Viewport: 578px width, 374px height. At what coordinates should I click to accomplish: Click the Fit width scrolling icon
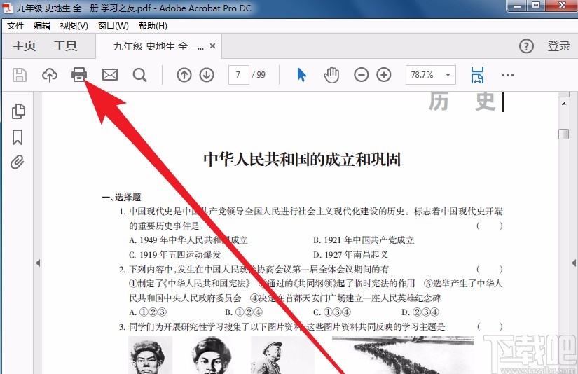point(477,75)
